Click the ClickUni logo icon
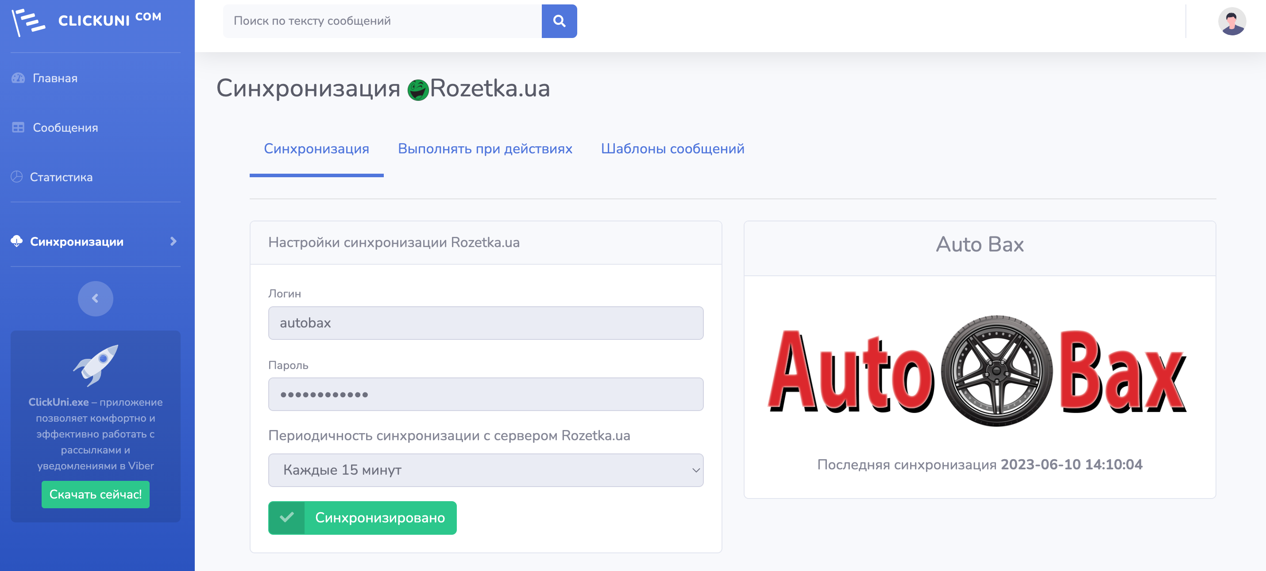 coord(28,22)
